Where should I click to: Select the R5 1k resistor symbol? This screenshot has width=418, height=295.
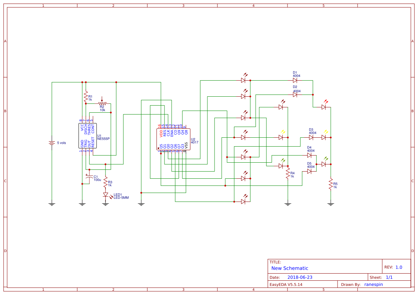(x=330, y=184)
